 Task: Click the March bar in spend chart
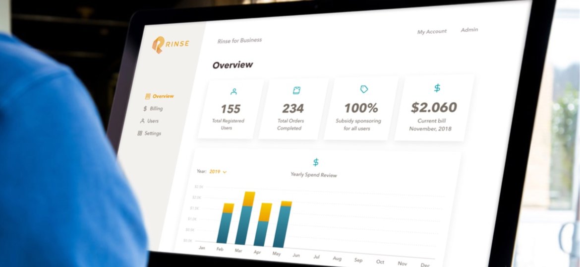tap(244, 218)
